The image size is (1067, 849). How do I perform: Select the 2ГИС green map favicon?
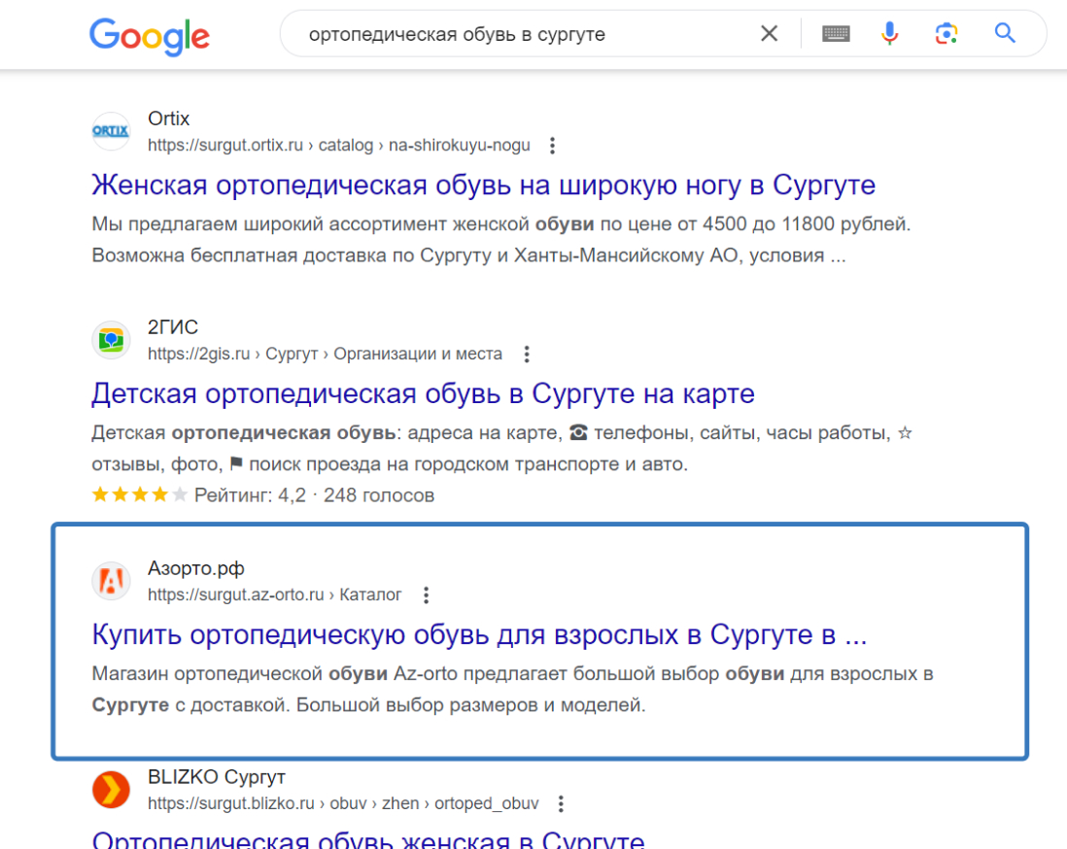click(x=111, y=340)
